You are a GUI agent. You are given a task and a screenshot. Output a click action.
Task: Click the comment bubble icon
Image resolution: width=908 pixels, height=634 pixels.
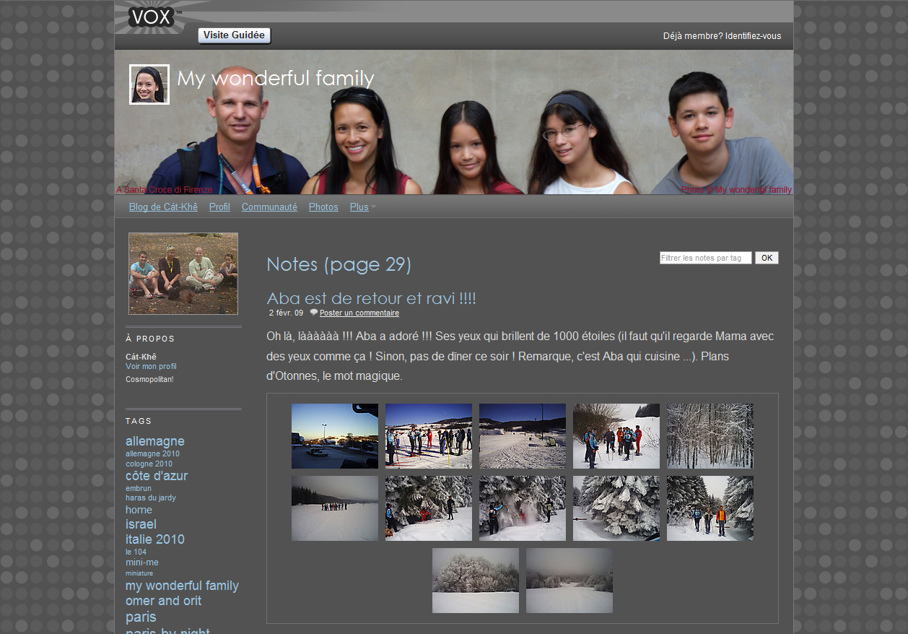[314, 313]
